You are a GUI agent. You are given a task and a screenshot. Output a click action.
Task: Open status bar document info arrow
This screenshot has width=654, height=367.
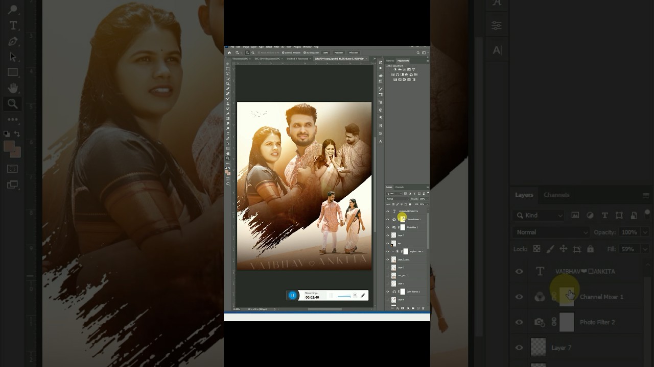pos(275,309)
